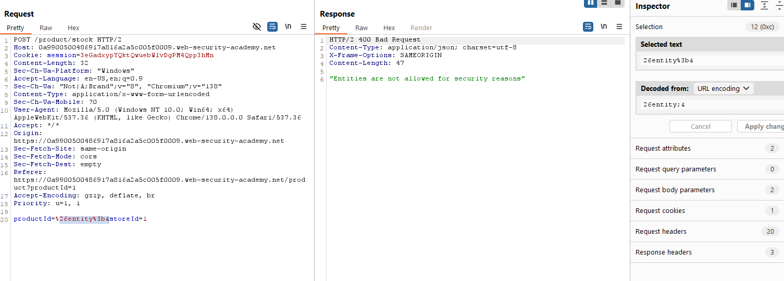Toggle the crossed-eye hide icon in Request
The width and height of the screenshot is (784, 281).
[256, 27]
